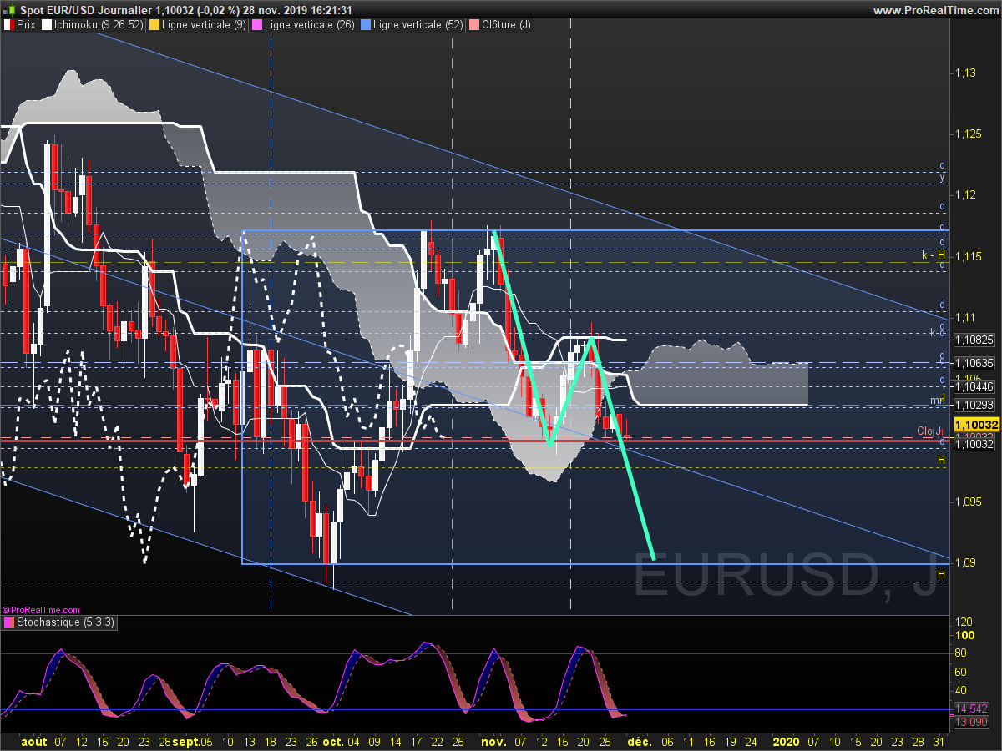1002x751 pixels.
Task: Click the nov. label on time axis
Action: point(495,742)
